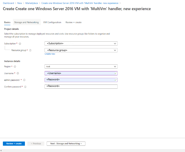Click the blue Review + create button

coord(14,144)
